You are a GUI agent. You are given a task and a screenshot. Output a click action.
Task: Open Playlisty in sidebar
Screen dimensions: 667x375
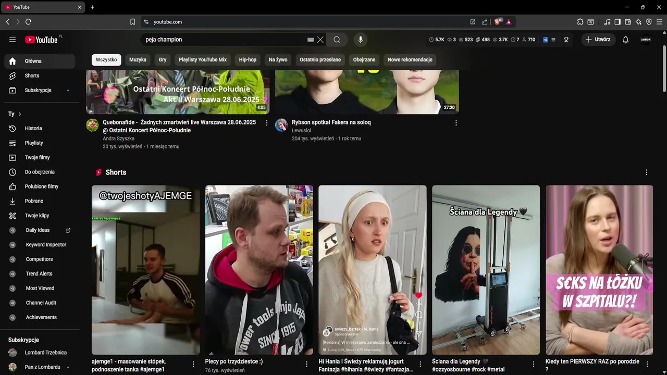click(41, 143)
